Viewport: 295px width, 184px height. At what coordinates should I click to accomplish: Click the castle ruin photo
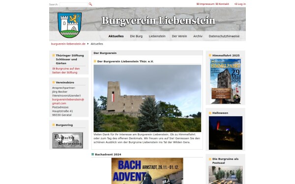click(x=147, y=98)
